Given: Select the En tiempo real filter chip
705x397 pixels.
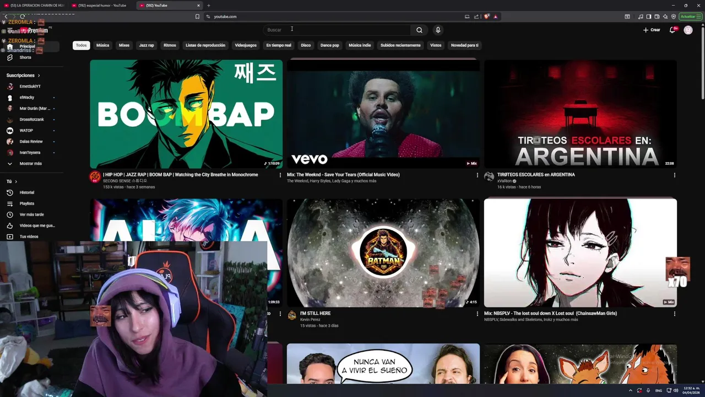Looking at the screenshot, I should pyautogui.click(x=279, y=45).
